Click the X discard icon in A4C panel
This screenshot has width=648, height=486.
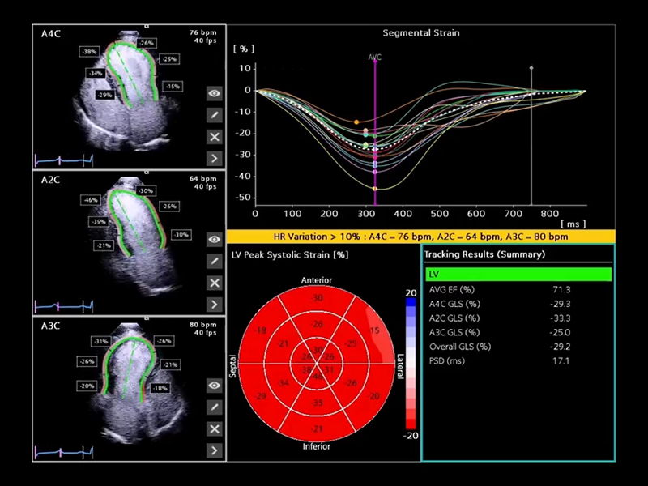pos(214,137)
